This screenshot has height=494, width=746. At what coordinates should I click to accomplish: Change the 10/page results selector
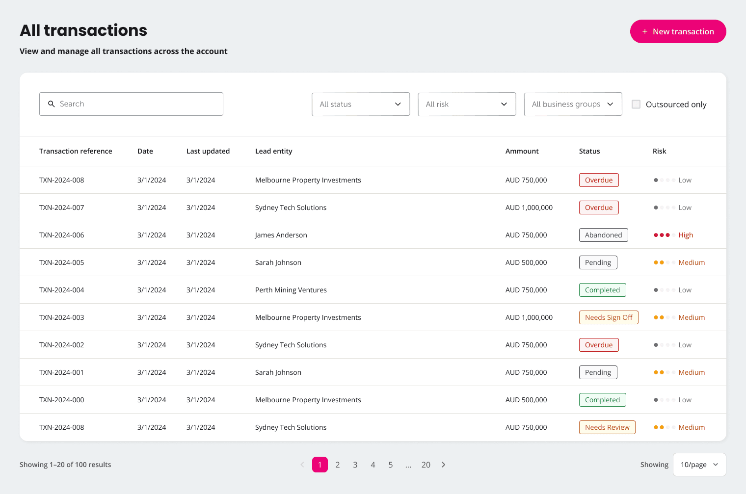point(699,465)
